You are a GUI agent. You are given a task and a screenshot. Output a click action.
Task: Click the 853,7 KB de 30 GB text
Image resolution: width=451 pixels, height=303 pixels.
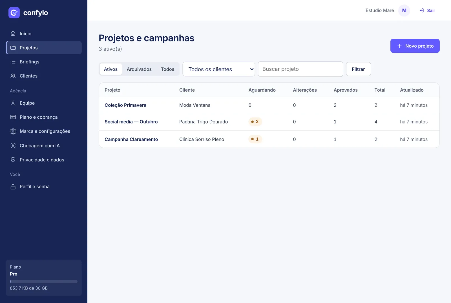(29, 288)
